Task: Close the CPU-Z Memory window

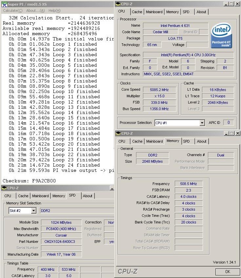Action: [237, 133]
